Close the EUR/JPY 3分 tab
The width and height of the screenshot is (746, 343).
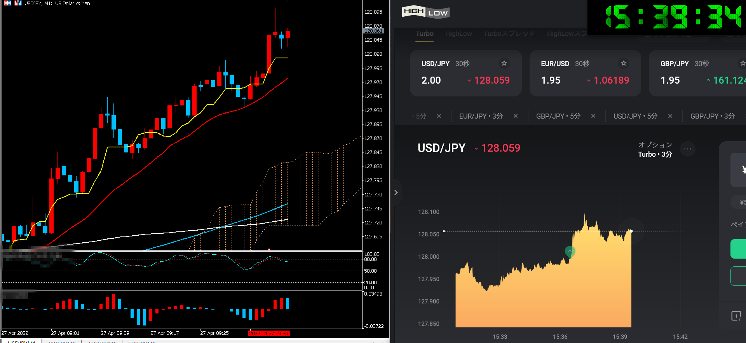point(516,116)
